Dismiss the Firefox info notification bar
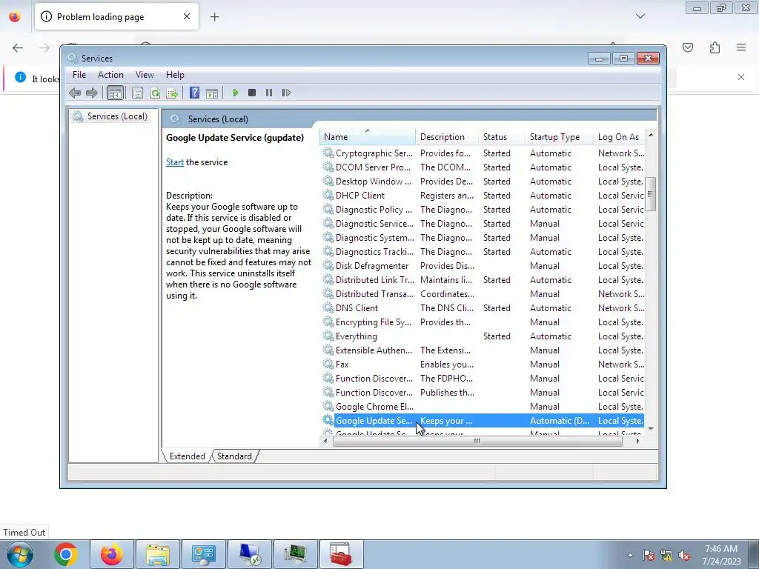The width and height of the screenshot is (759, 569). [741, 77]
